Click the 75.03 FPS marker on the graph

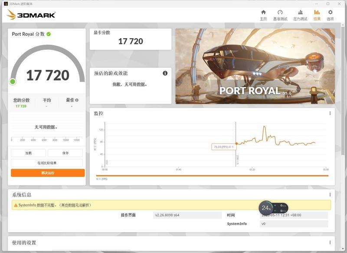(x=236, y=142)
